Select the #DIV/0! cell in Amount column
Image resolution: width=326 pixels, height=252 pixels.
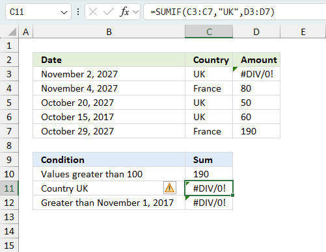pyautogui.click(x=256, y=74)
